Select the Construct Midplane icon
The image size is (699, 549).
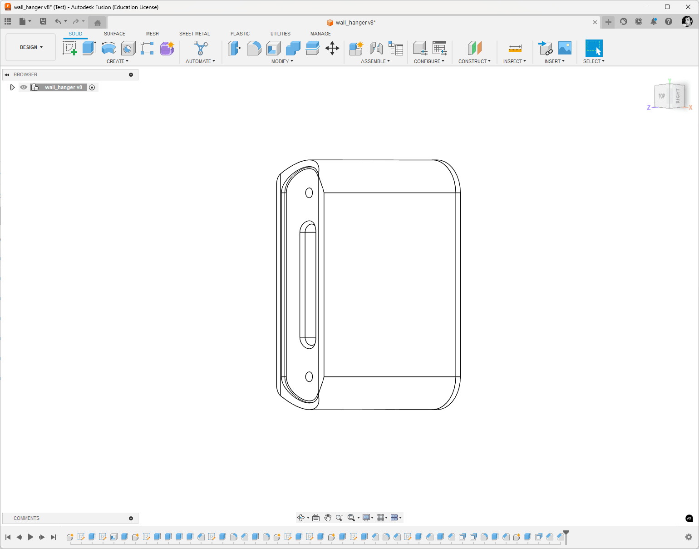[475, 48]
